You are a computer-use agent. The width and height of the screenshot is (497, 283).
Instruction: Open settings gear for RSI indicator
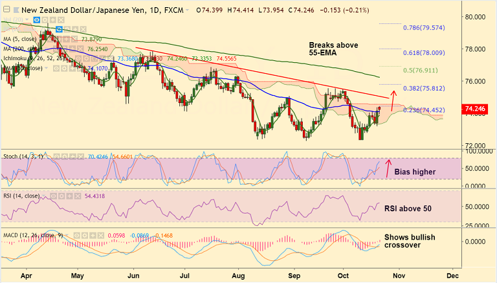click(x=62, y=196)
